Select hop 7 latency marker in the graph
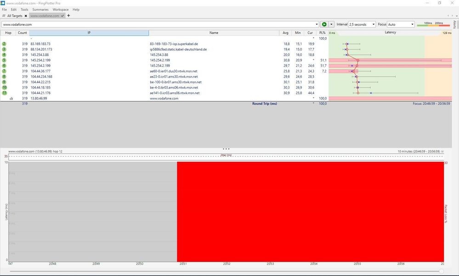 (x=352, y=71)
